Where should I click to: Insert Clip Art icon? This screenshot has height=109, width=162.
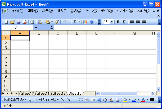click(111, 100)
